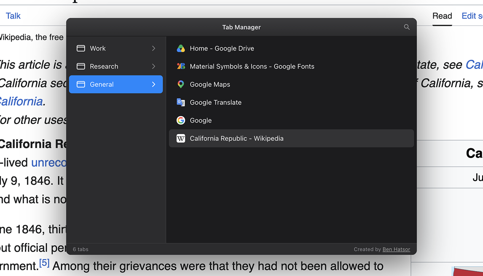Click the Google Translate favicon
The height and width of the screenshot is (276, 483).
pos(181,102)
